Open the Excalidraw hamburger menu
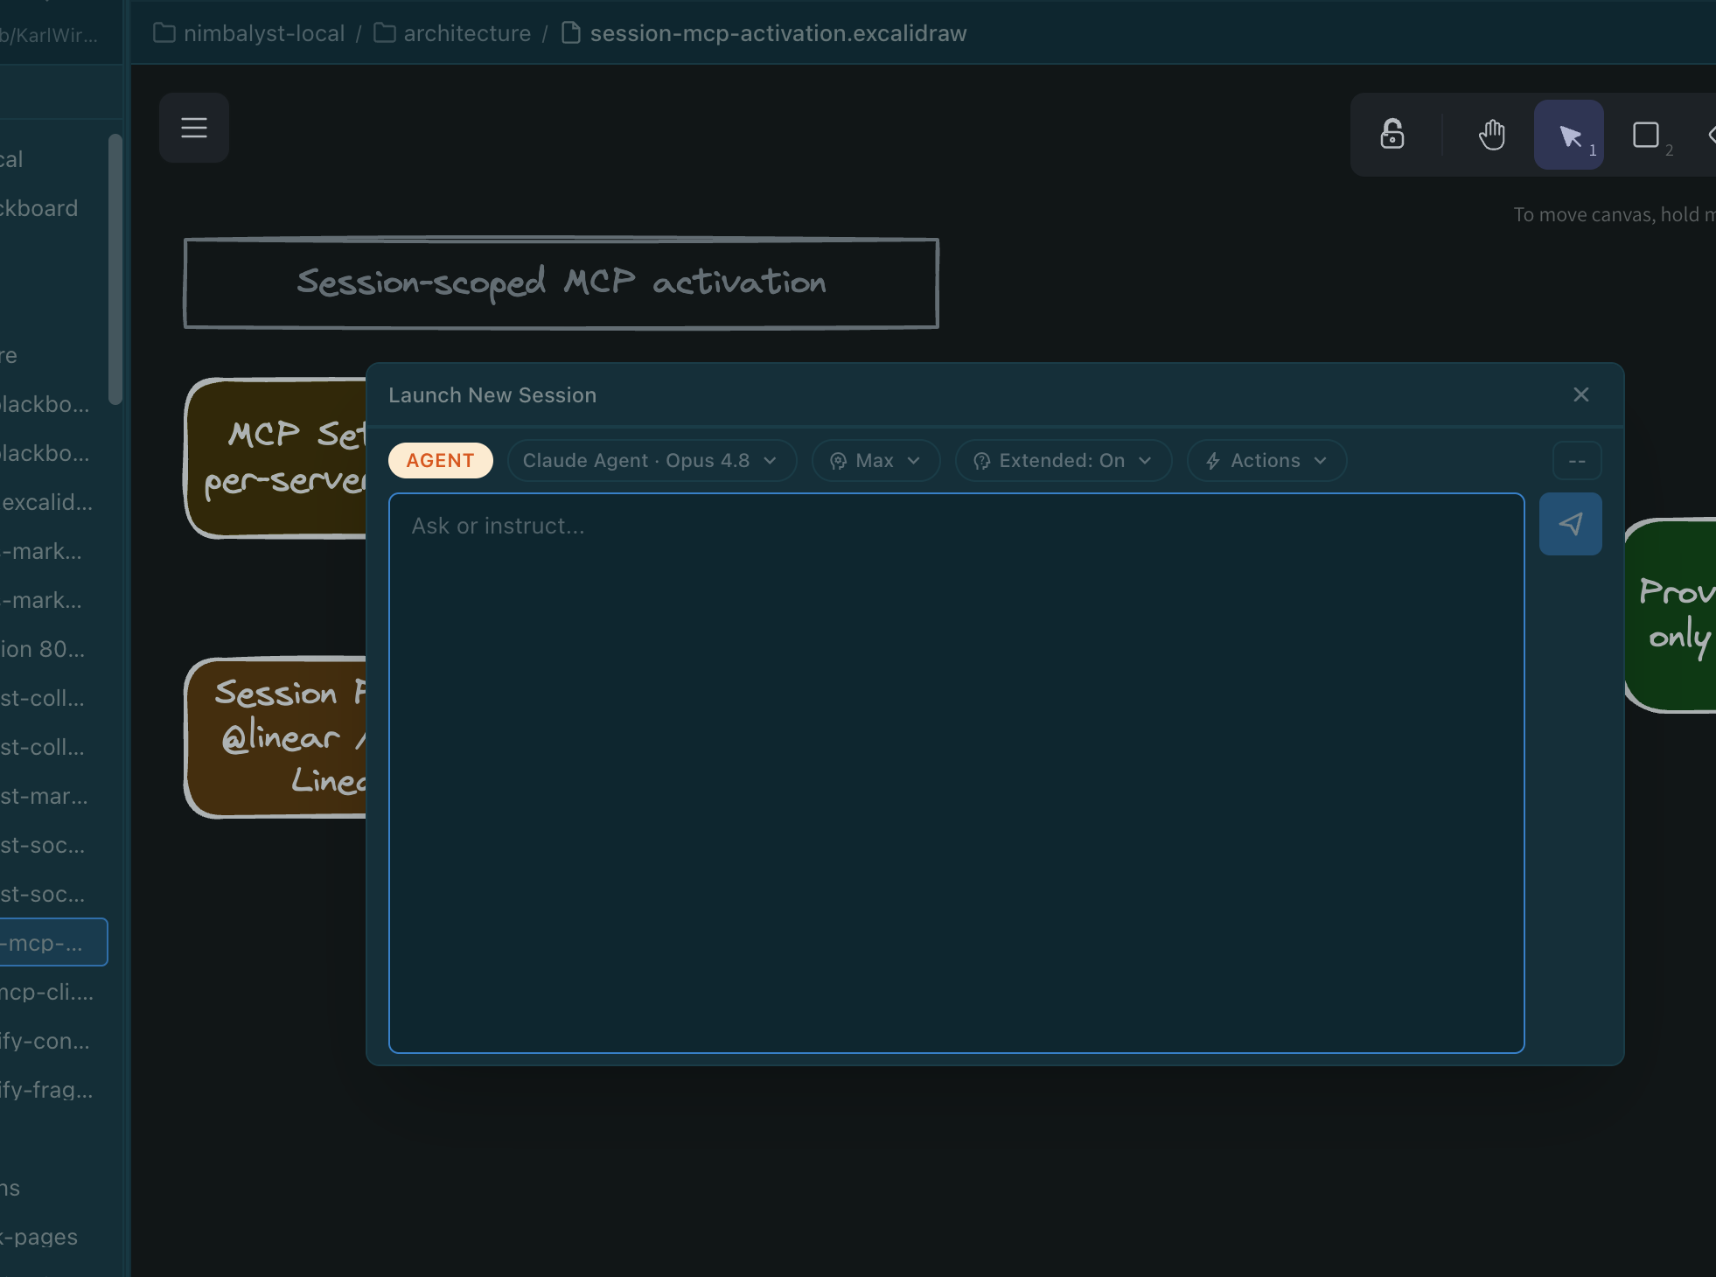Viewport: 1716px width, 1277px height. point(194,128)
